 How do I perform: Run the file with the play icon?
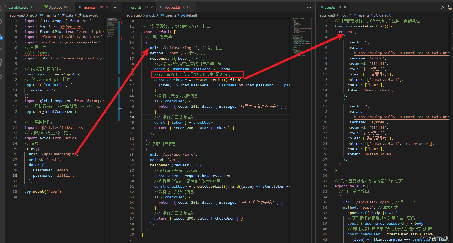click(442, 7)
